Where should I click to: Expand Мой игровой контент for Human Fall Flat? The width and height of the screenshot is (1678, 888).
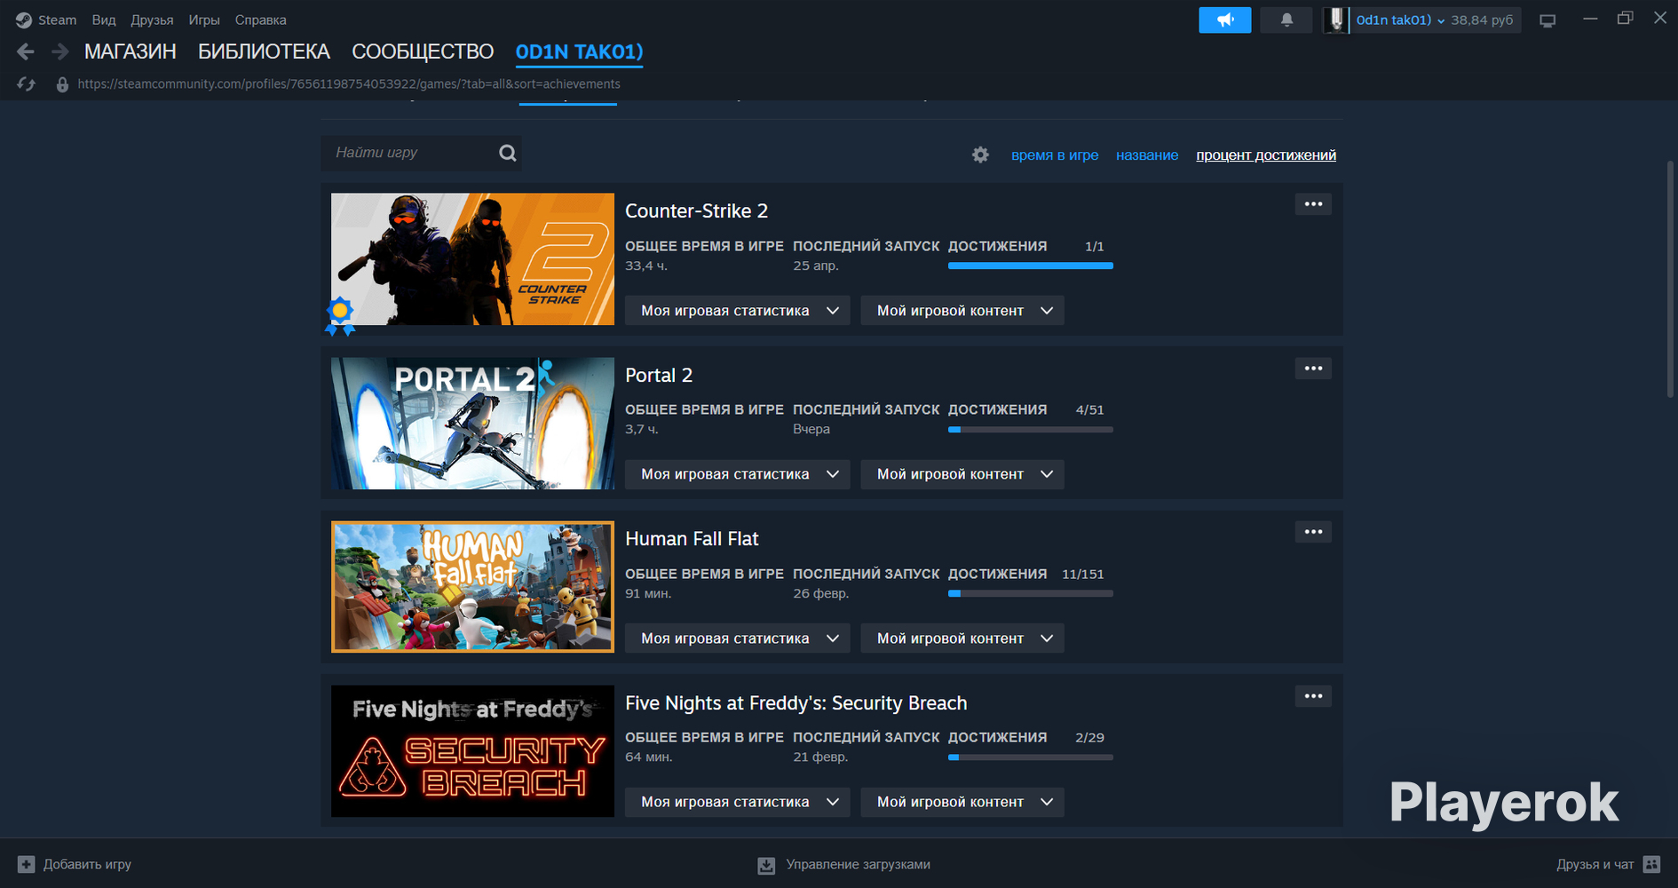tap(962, 638)
